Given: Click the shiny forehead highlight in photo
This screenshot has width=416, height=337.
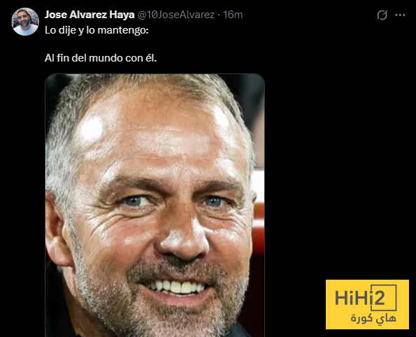Looking at the screenshot, I should pos(92,129).
